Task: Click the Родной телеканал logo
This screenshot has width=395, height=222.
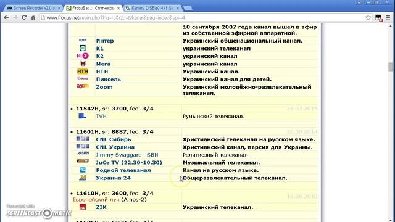Action: pyautogui.click(x=83, y=170)
